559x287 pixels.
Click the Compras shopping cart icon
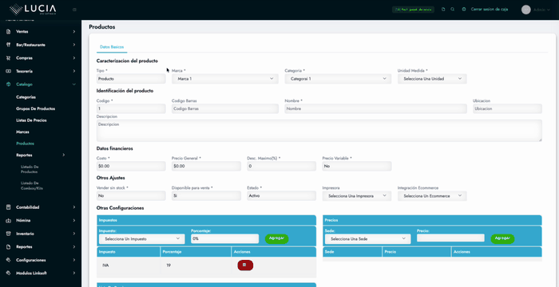click(x=9, y=58)
